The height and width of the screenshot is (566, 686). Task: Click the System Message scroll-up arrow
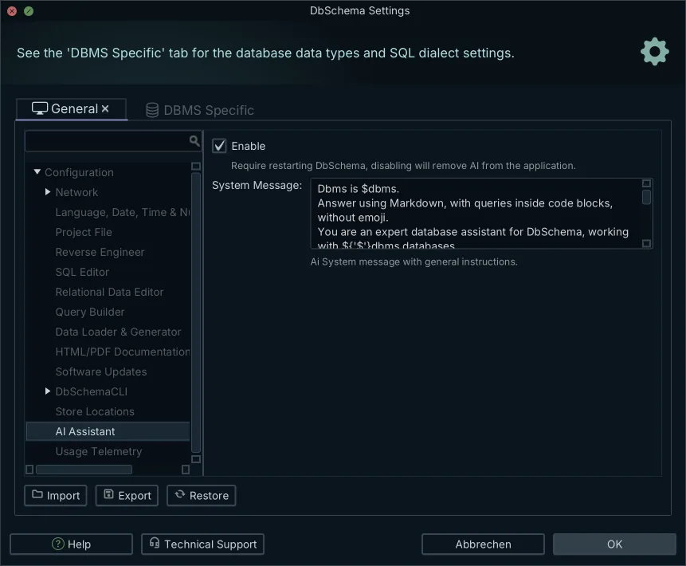click(646, 183)
